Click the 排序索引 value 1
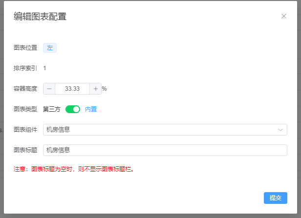The width and height of the screenshot is (301, 218). coord(44,68)
